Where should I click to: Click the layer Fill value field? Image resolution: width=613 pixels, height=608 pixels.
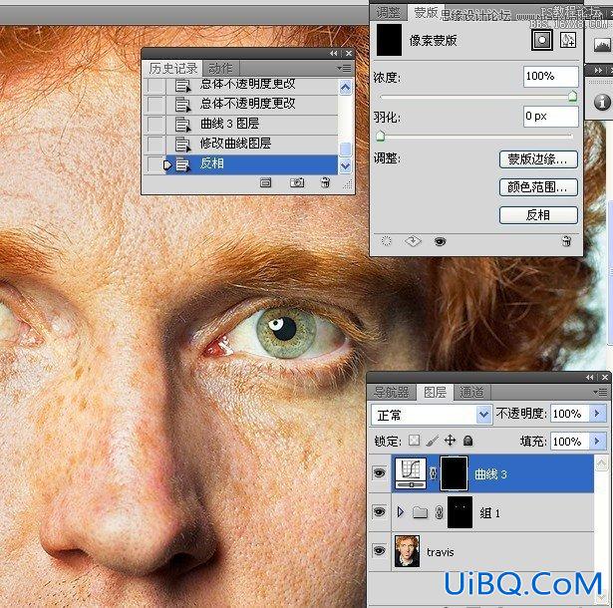click(569, 442)
